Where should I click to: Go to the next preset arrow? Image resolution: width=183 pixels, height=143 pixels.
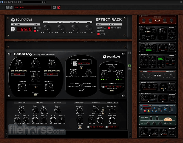pos(11,7)
